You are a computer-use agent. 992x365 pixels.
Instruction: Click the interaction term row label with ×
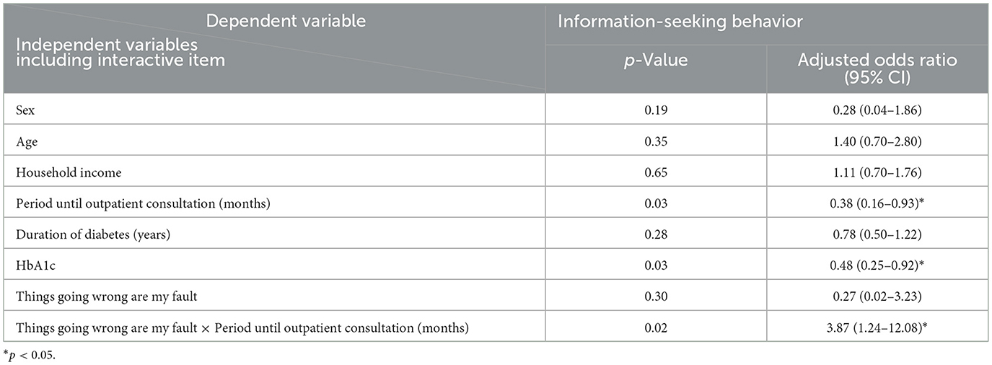click(242, 327)
